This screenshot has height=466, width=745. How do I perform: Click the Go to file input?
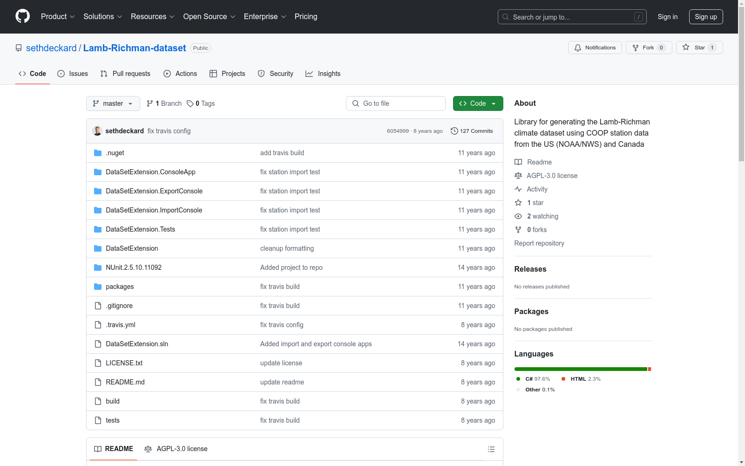tap(396, 103)
